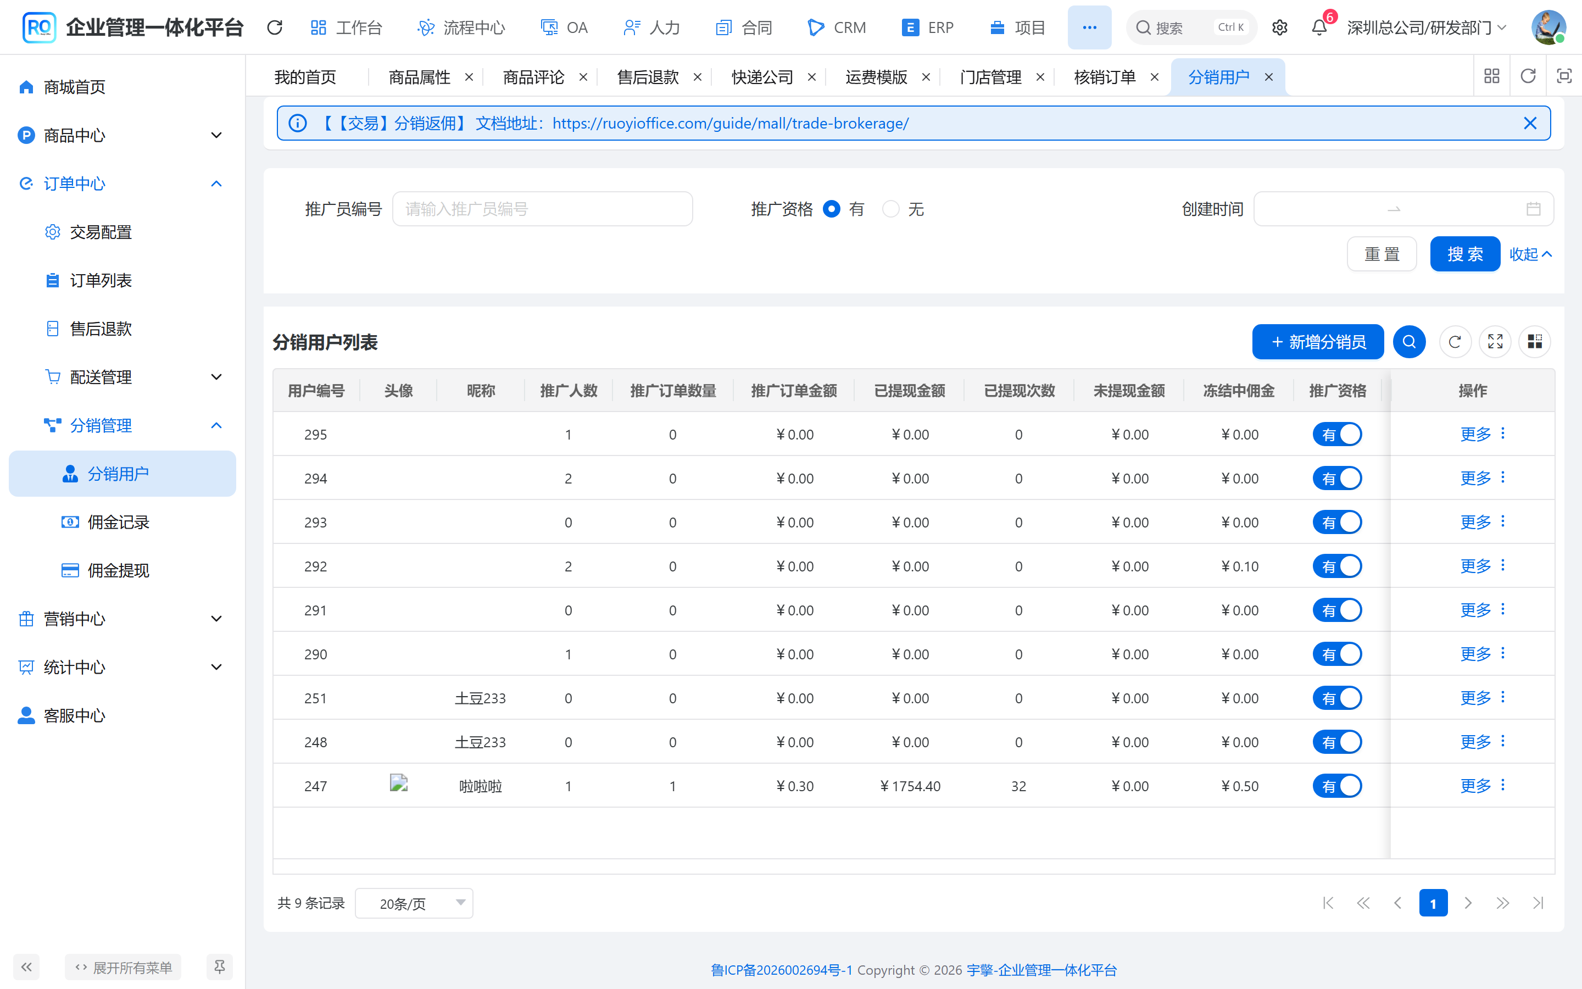Image resolution: width=1582 pixels, height=989 pixels.
Task: Open the 佣金记录 sidebar item
Action: (x=122, y=522)
